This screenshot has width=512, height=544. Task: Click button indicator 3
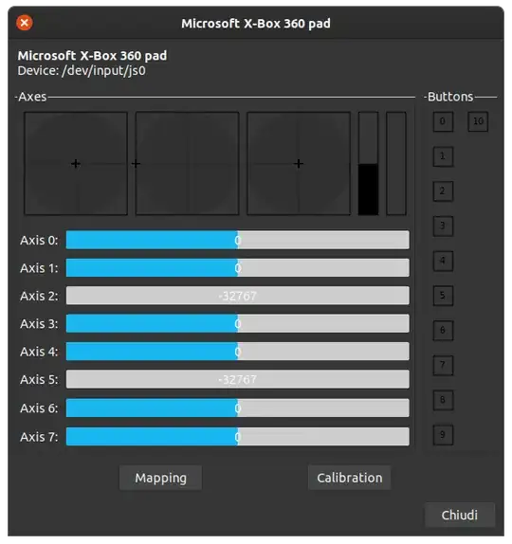[443, 227]
